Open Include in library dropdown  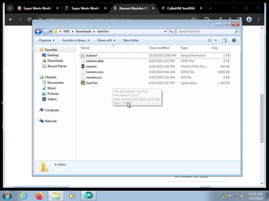pos(76,40)
